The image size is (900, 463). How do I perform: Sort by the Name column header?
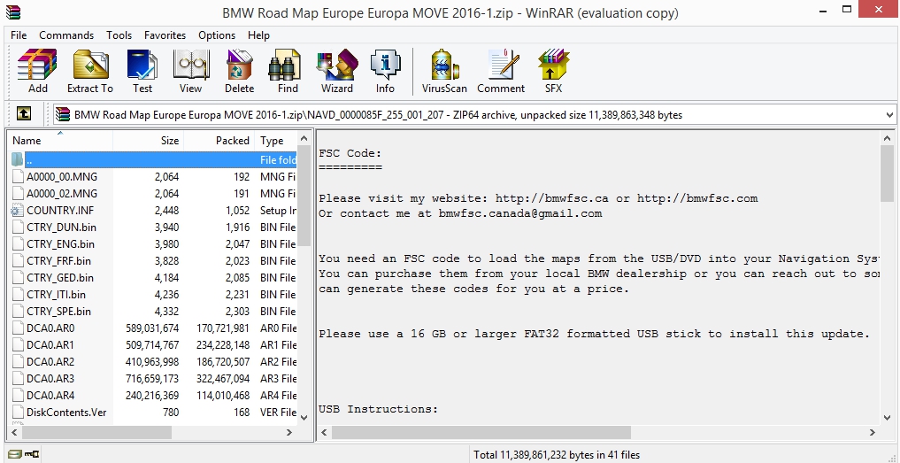(x=60, y=140)
